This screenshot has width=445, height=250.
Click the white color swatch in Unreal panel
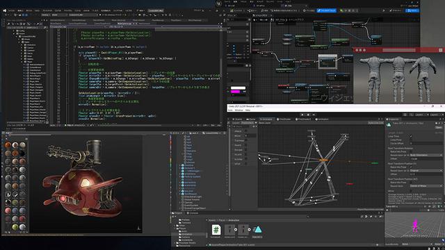pos(238,88)
